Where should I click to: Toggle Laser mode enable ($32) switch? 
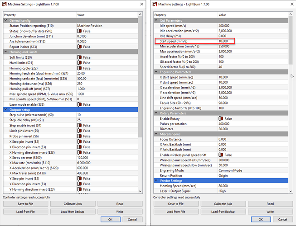click(x=79, y=104)
